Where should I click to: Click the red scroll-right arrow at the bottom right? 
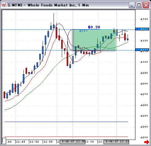tap(147, 142)
